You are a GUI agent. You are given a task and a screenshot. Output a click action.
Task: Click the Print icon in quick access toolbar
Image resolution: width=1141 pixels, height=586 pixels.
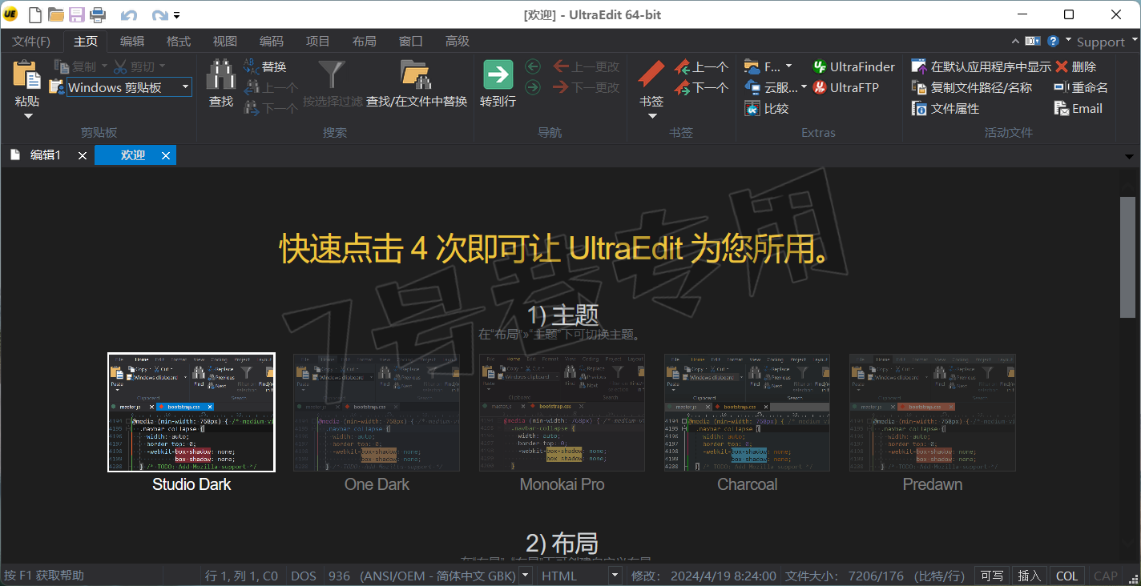[98, 14]
